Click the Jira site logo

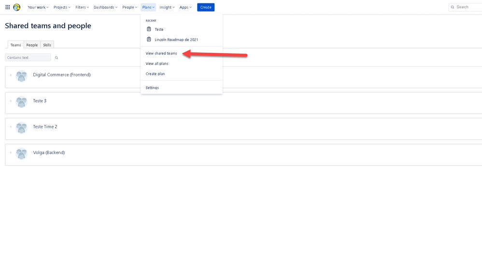click(x=17, y=7)
